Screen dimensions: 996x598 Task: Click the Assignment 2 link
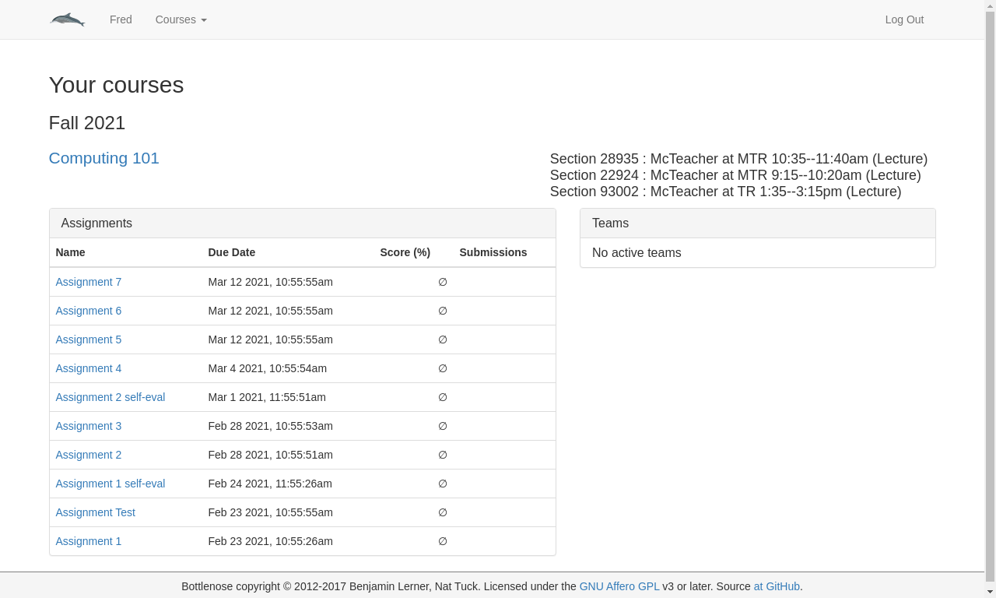point(88,455)
